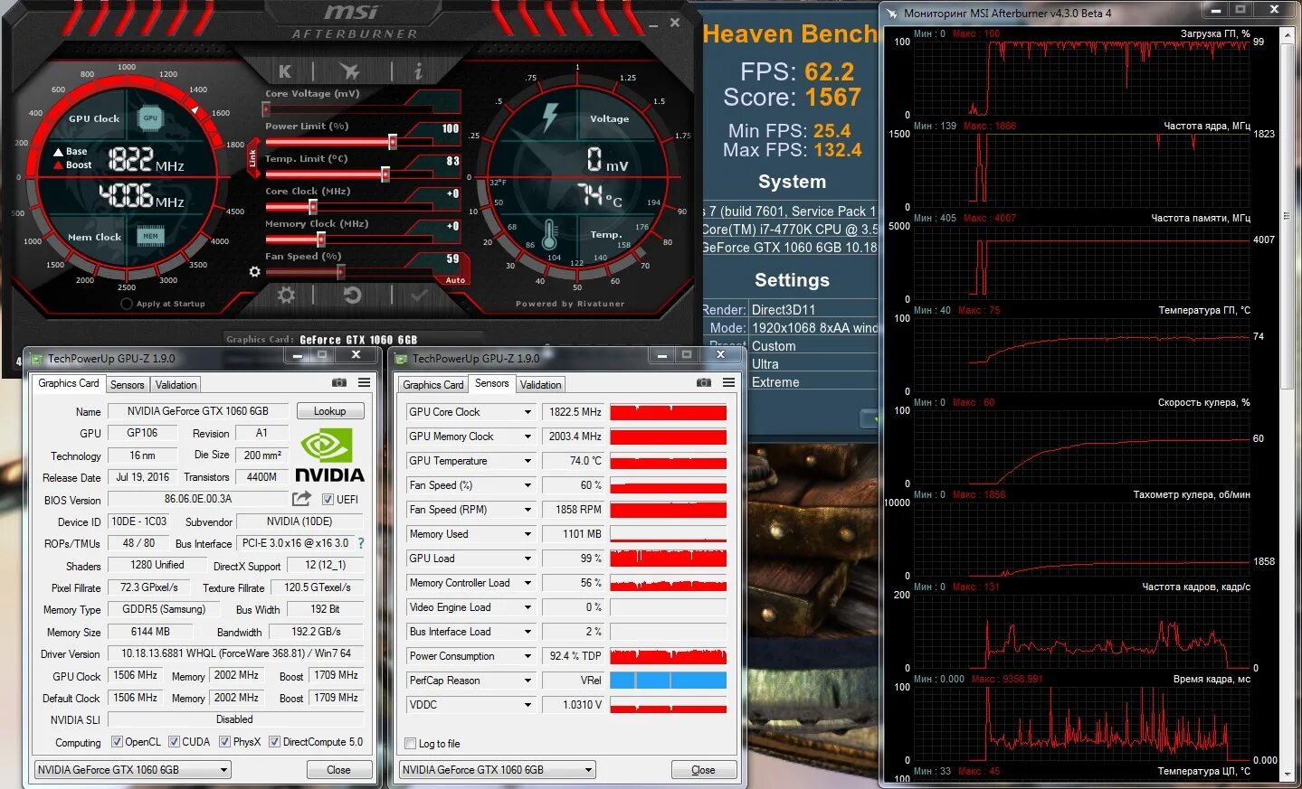
Task: Click the Temp. Limit slider handle
Action: (x=385, y=174)
